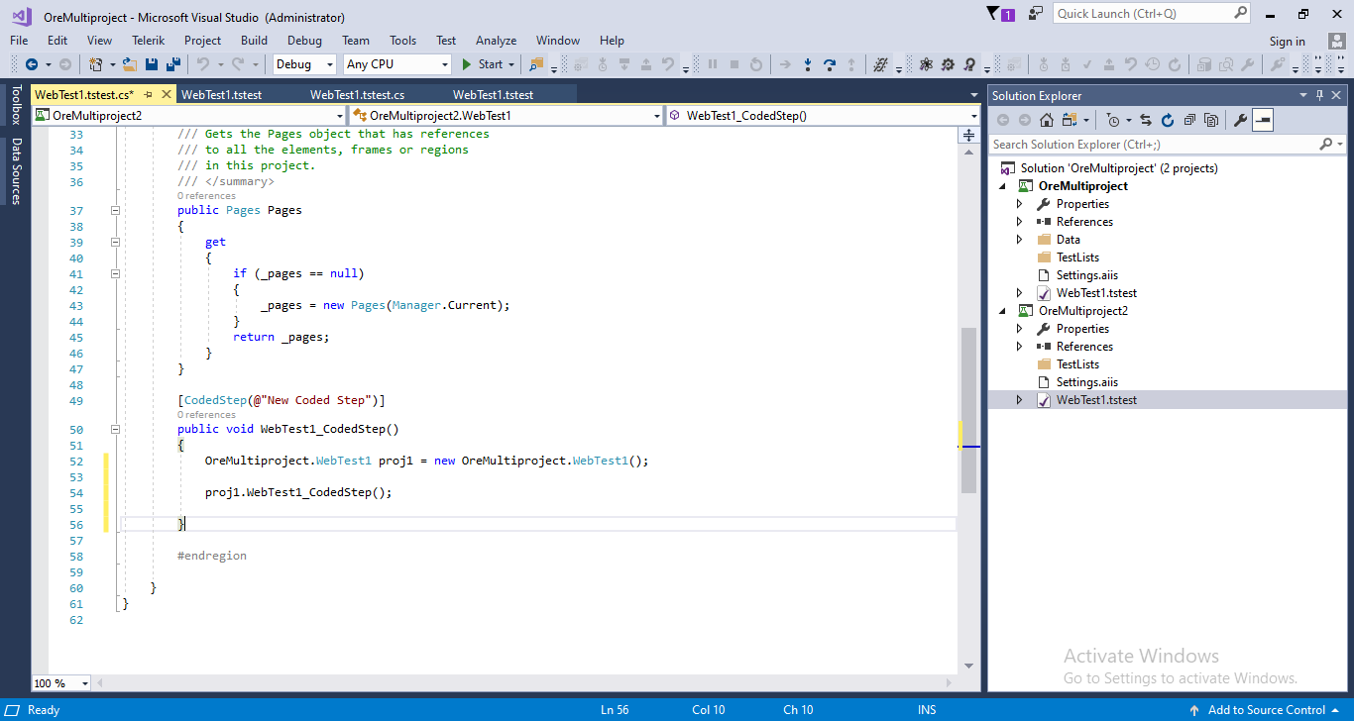Click the Step Over debug icon

coord(830,64)
